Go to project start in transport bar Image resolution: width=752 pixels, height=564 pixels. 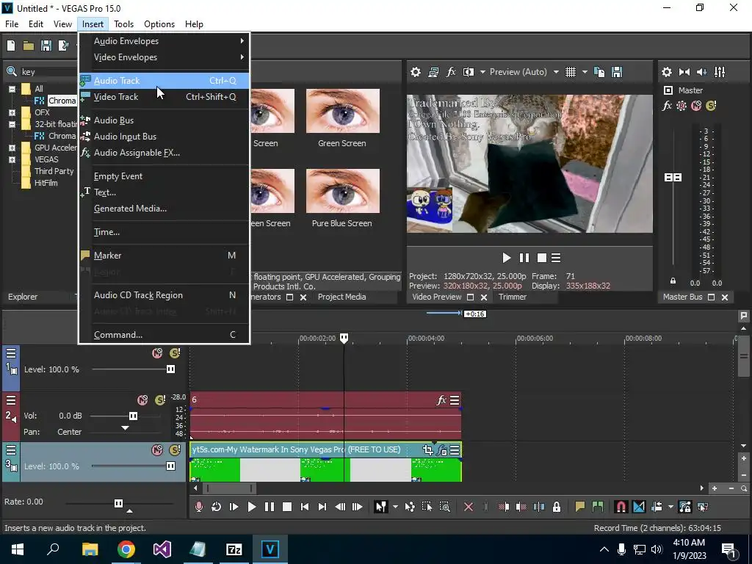click(x=305, y=507)
